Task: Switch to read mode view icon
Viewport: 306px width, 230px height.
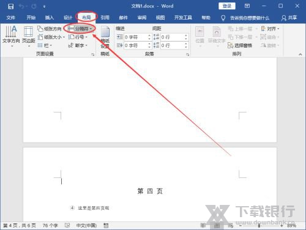Action: point(203,225)
